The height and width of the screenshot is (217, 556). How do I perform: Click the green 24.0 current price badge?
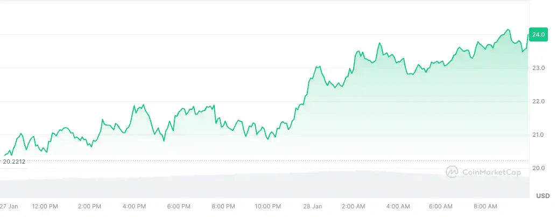click(537, 34)
